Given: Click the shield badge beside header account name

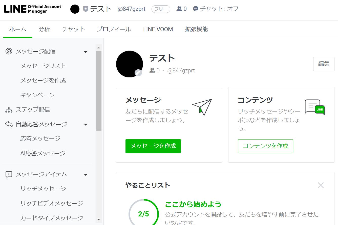Looking at the screenshot, I should [86, 9].
